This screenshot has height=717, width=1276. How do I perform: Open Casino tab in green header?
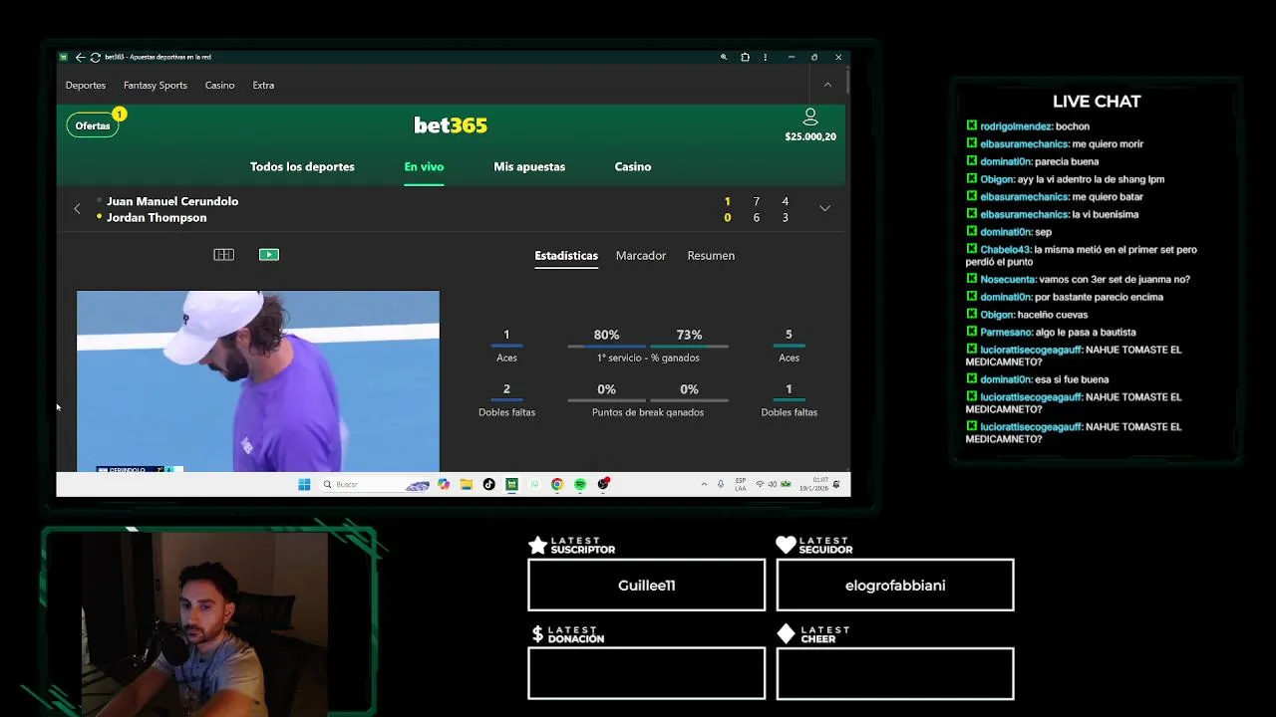633,166
